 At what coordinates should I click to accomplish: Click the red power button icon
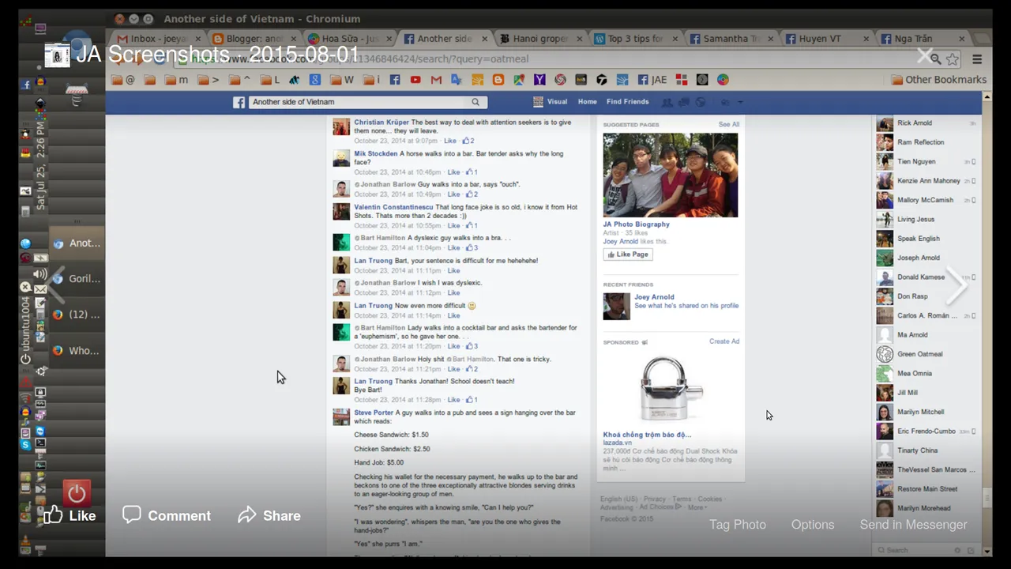(77, 495)
